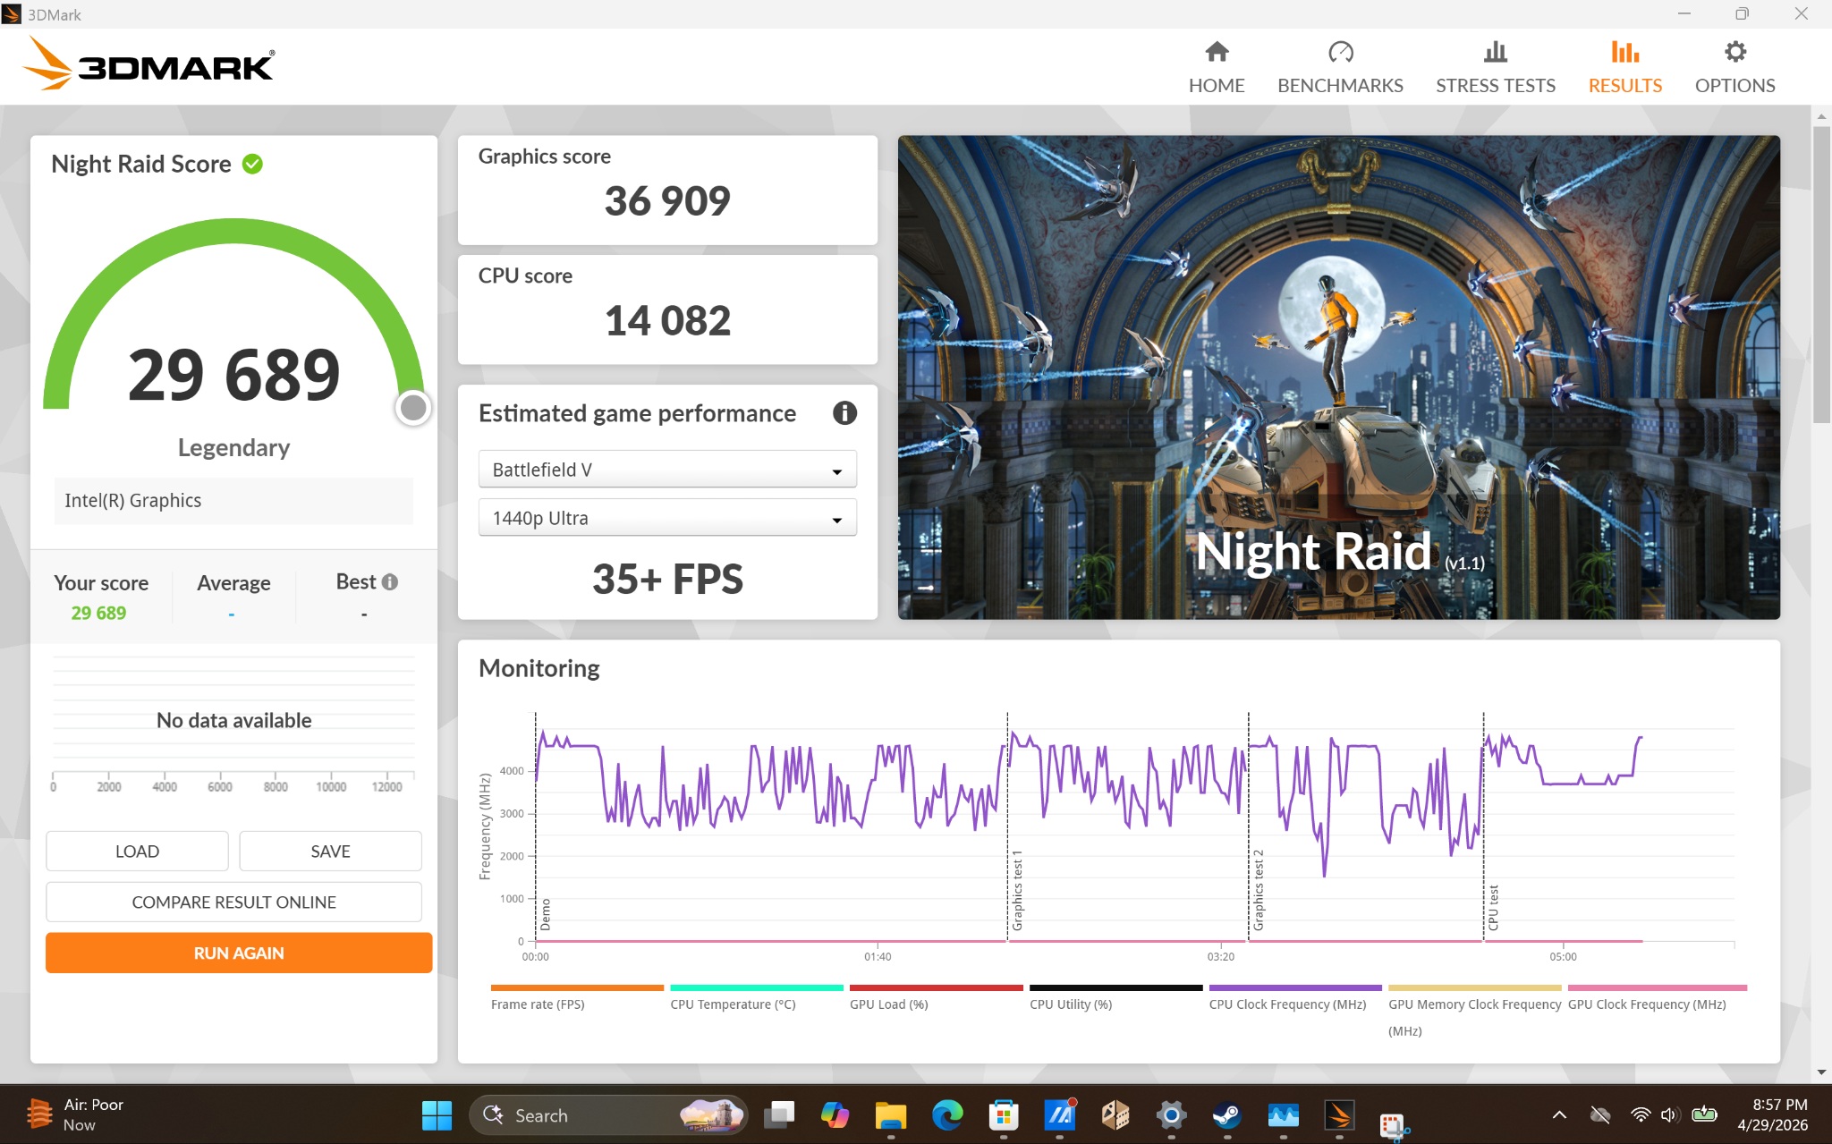This screenshot has height=1144, width=1832.
Task: Click your score value 29 689 in green
Action: click(98, 613)
